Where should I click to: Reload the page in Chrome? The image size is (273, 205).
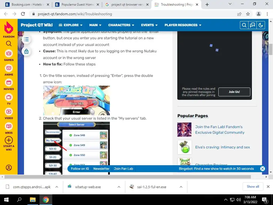coord(23,14)
